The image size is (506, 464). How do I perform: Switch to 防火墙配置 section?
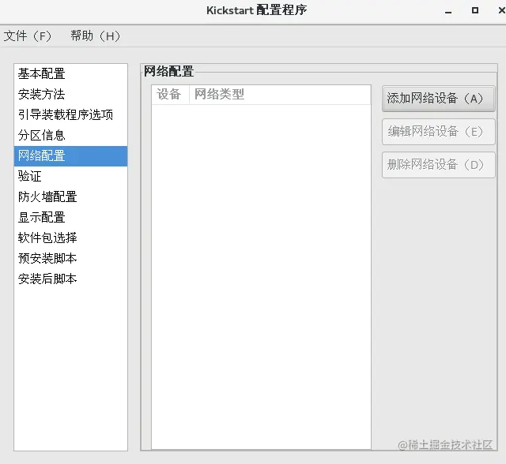(x=70, y=197)
